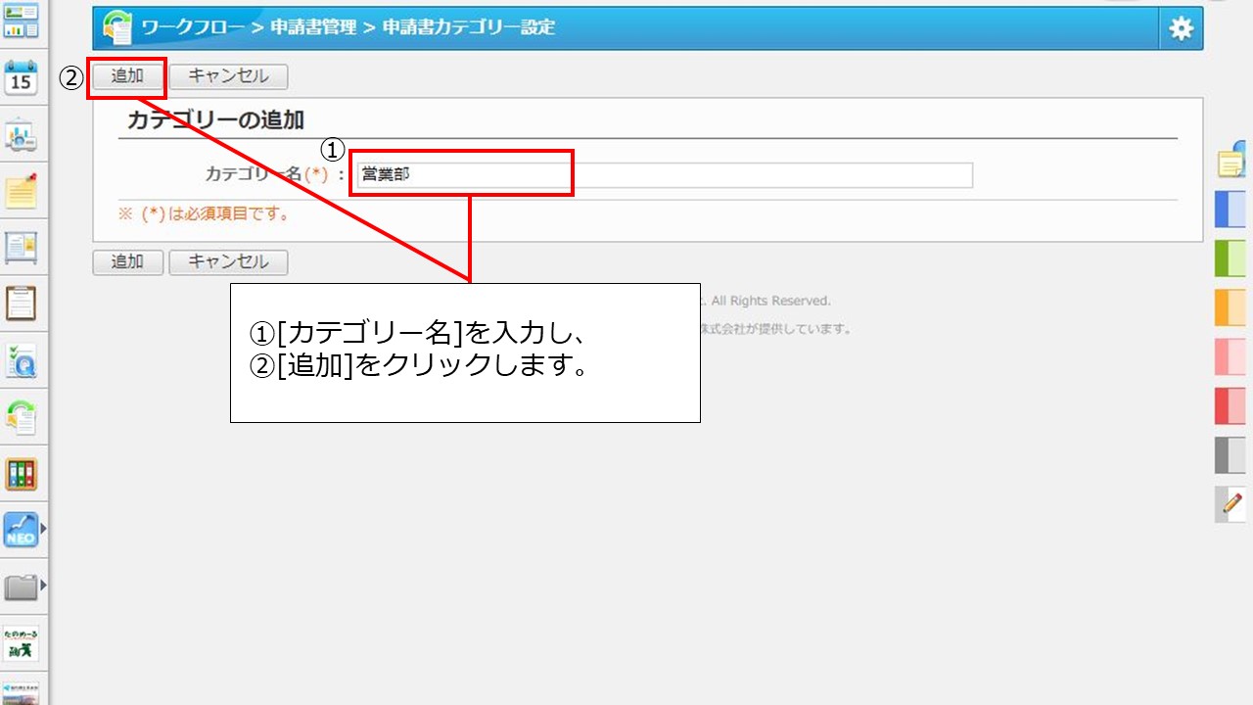
Task: Click the pencil edit icon on right
Action: click(x=1231, y=504)
